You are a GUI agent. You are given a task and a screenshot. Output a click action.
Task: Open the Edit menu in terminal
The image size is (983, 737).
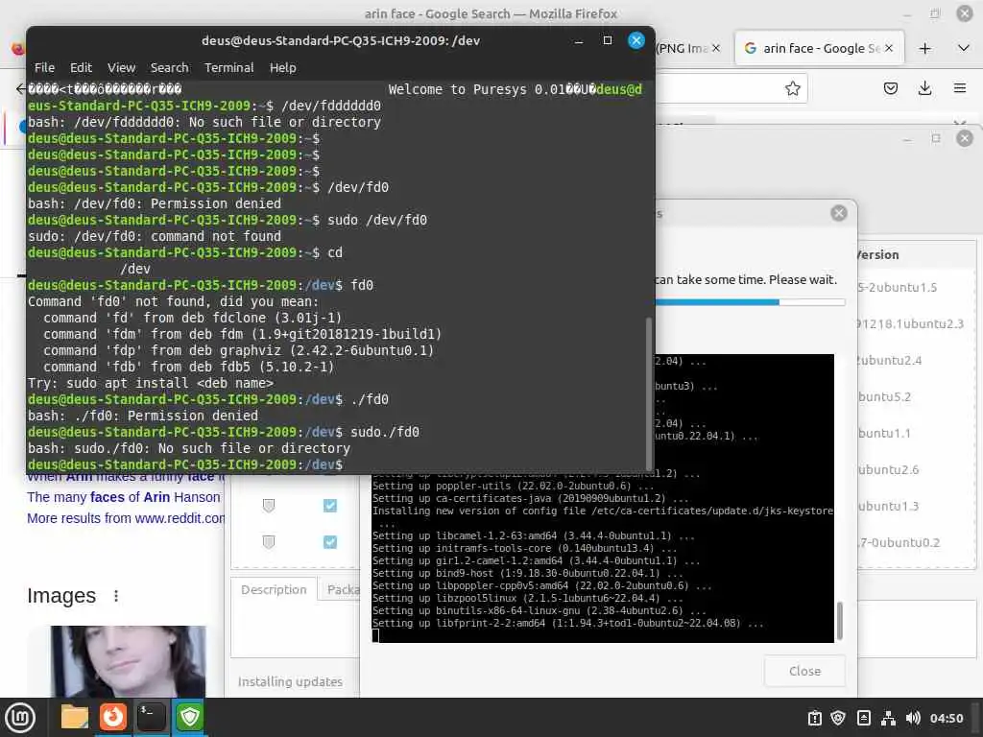81,68
